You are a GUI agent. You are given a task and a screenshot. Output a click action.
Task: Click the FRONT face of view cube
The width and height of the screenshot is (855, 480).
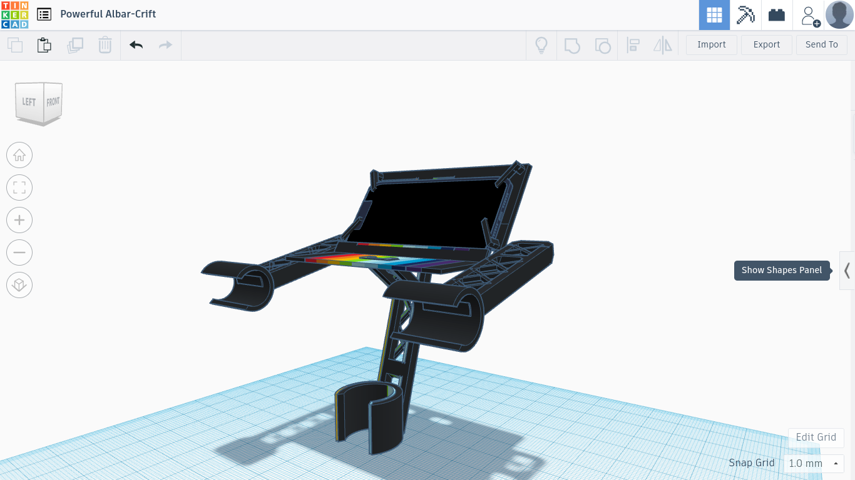point(53,101)
